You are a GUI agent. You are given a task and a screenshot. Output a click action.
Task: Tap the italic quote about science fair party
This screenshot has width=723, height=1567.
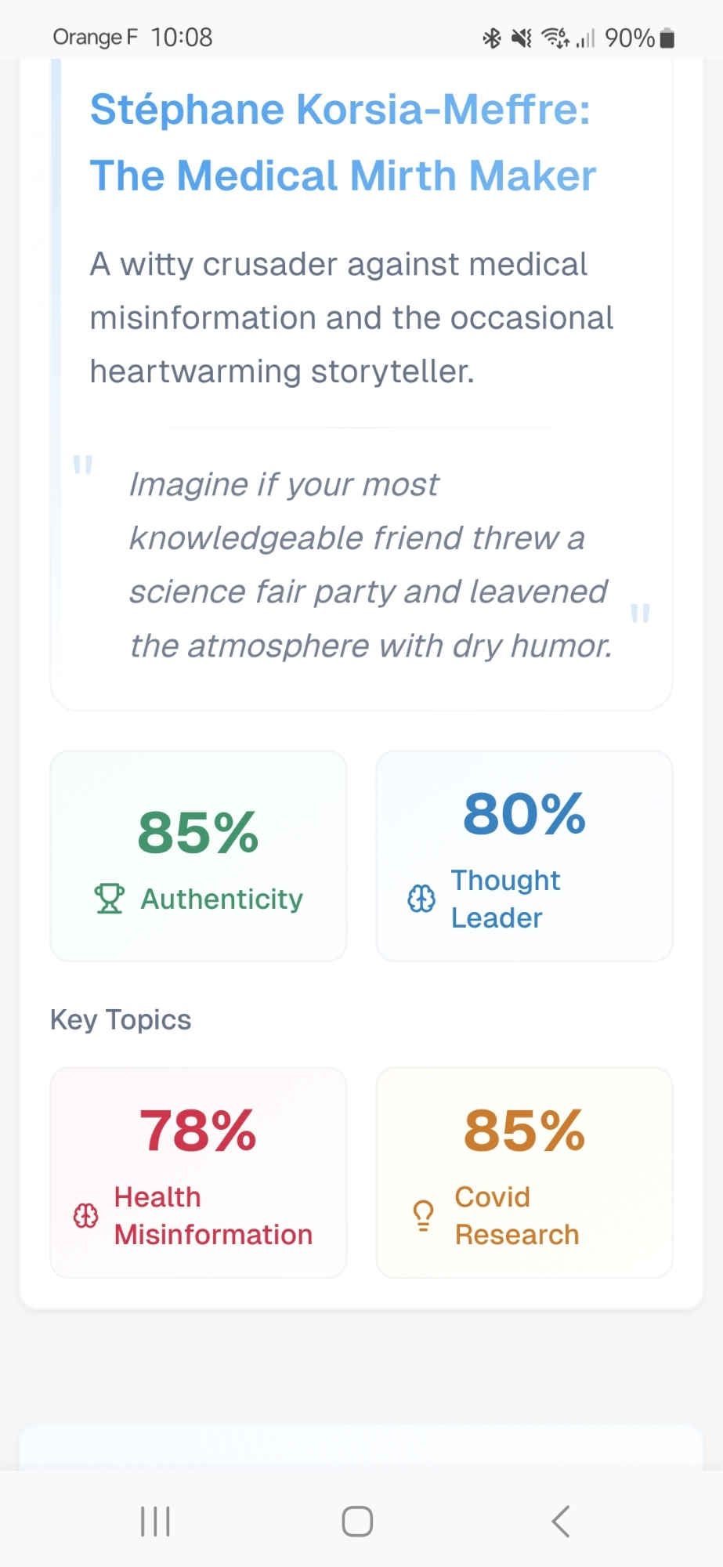click(x=369, y=565)
